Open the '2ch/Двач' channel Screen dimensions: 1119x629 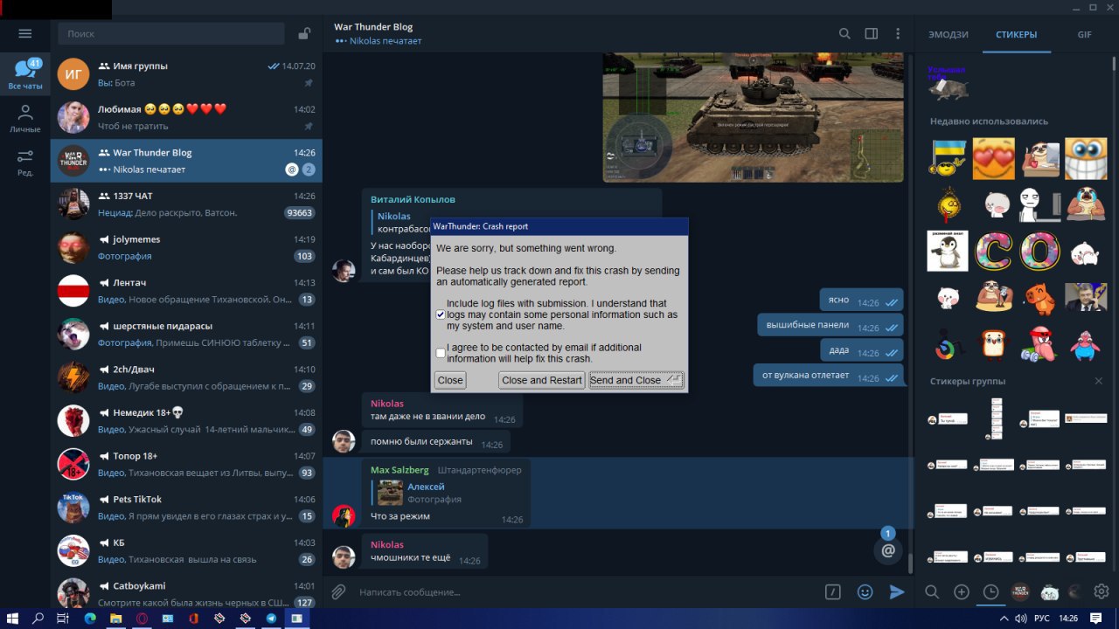(186, 377)
